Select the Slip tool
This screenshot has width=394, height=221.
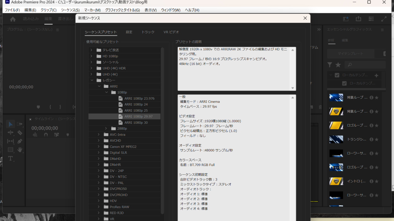coord(10,141)
